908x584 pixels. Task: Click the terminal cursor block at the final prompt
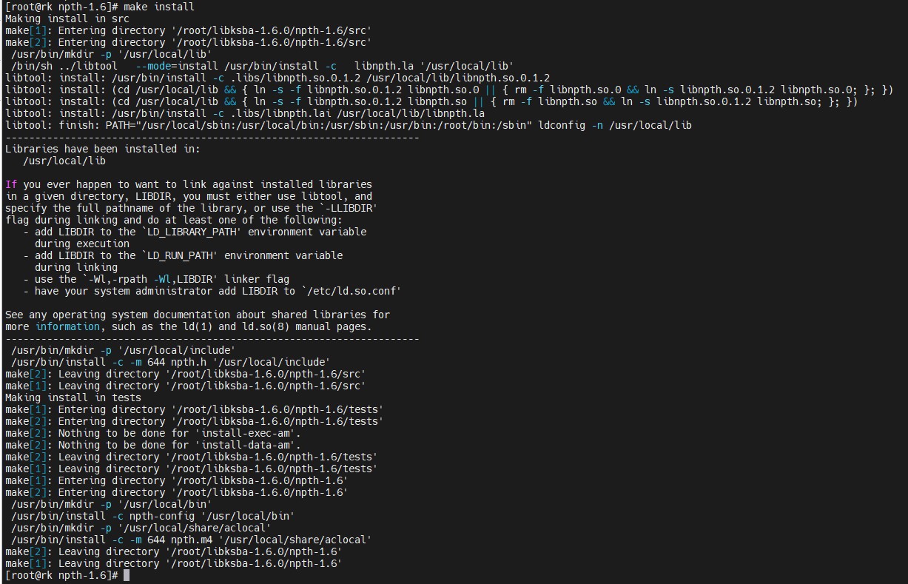(x=127, y=575)
